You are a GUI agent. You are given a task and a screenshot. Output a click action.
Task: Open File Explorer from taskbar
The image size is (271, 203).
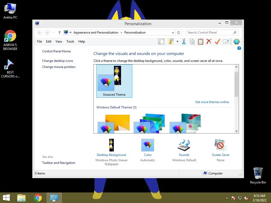coord(21,198)
